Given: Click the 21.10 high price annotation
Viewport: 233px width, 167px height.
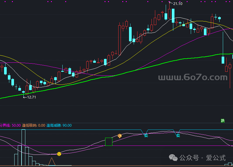Looking at the screenshot, I should tap(178, 4).
